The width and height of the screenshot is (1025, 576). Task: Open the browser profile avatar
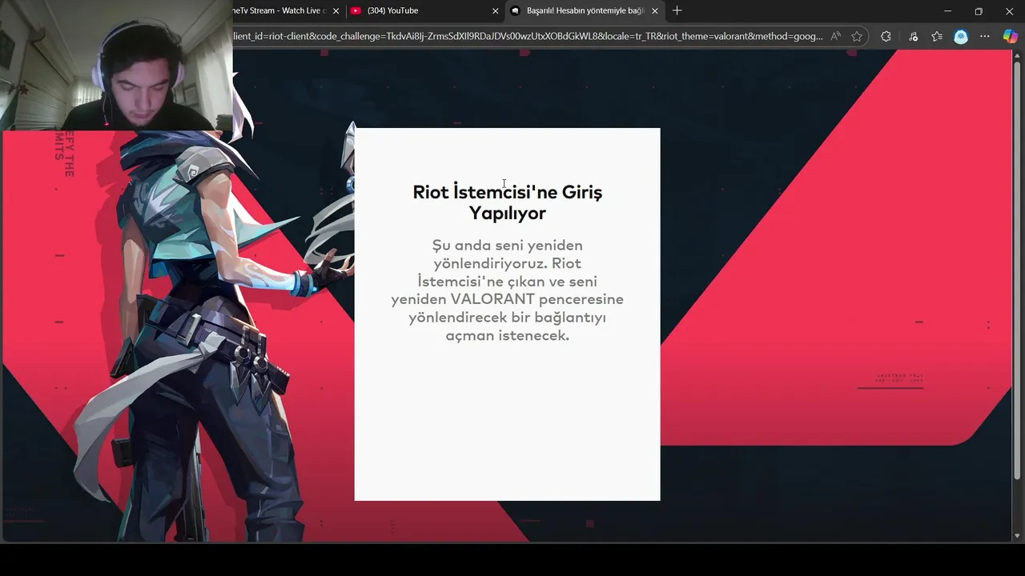tap(961, 36)
